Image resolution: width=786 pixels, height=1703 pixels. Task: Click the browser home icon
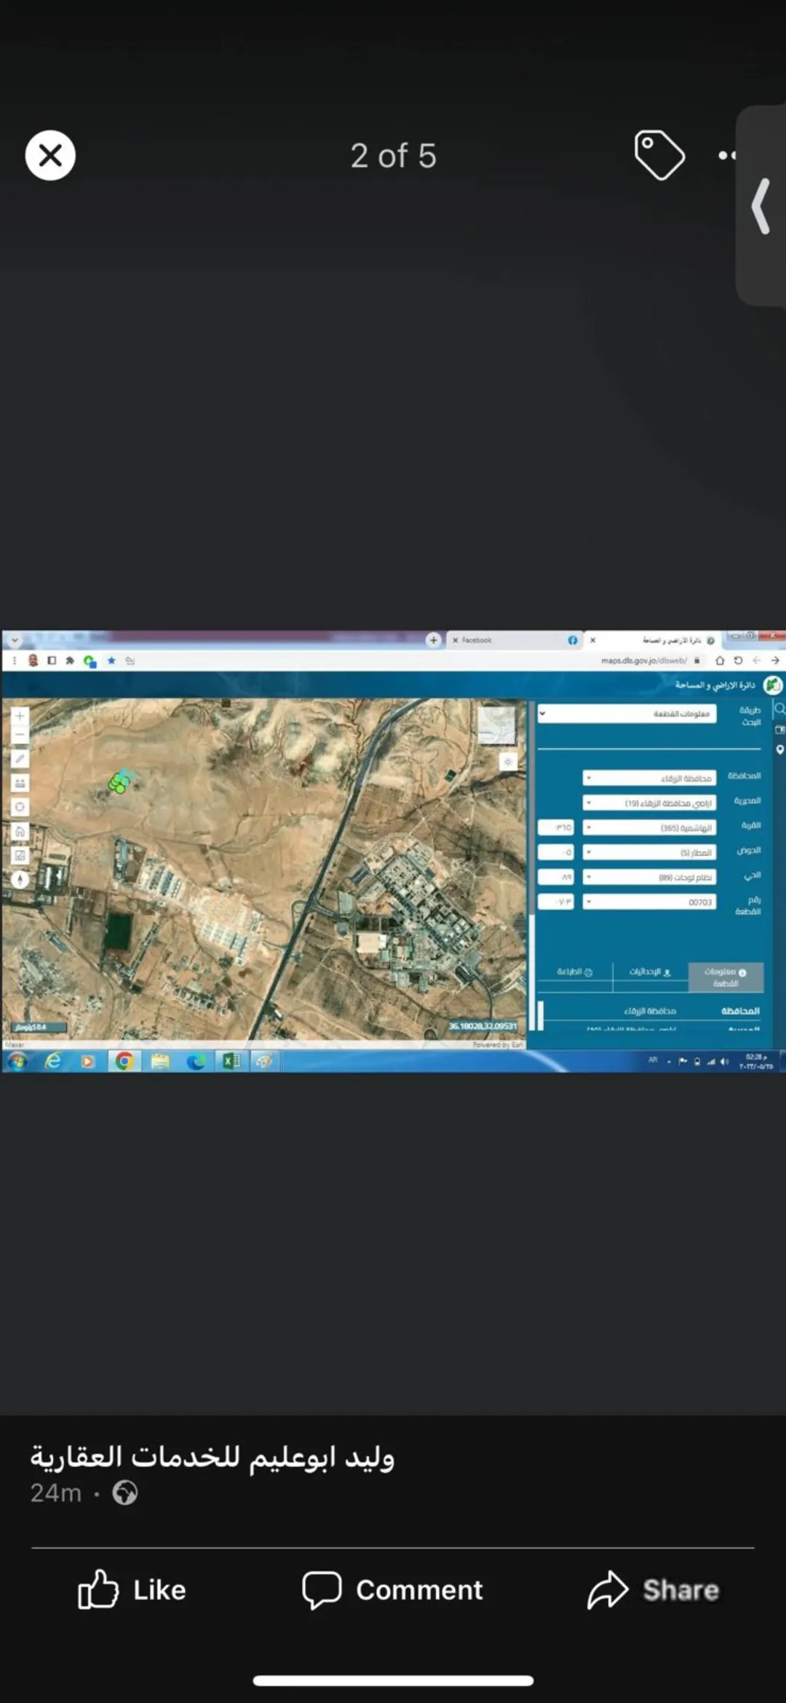(x=720, y=661)
